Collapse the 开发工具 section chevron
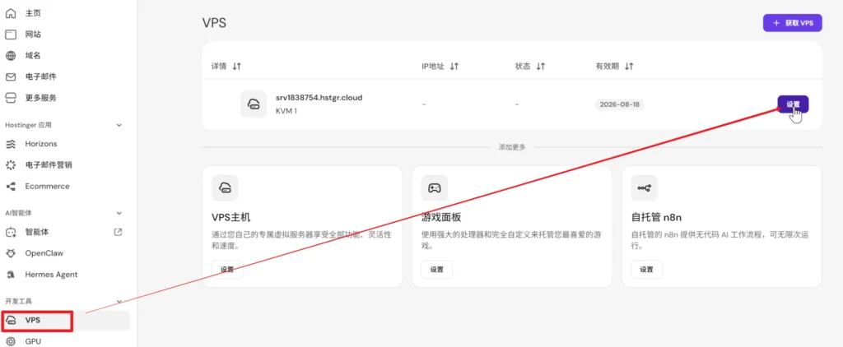 [119, 301]
